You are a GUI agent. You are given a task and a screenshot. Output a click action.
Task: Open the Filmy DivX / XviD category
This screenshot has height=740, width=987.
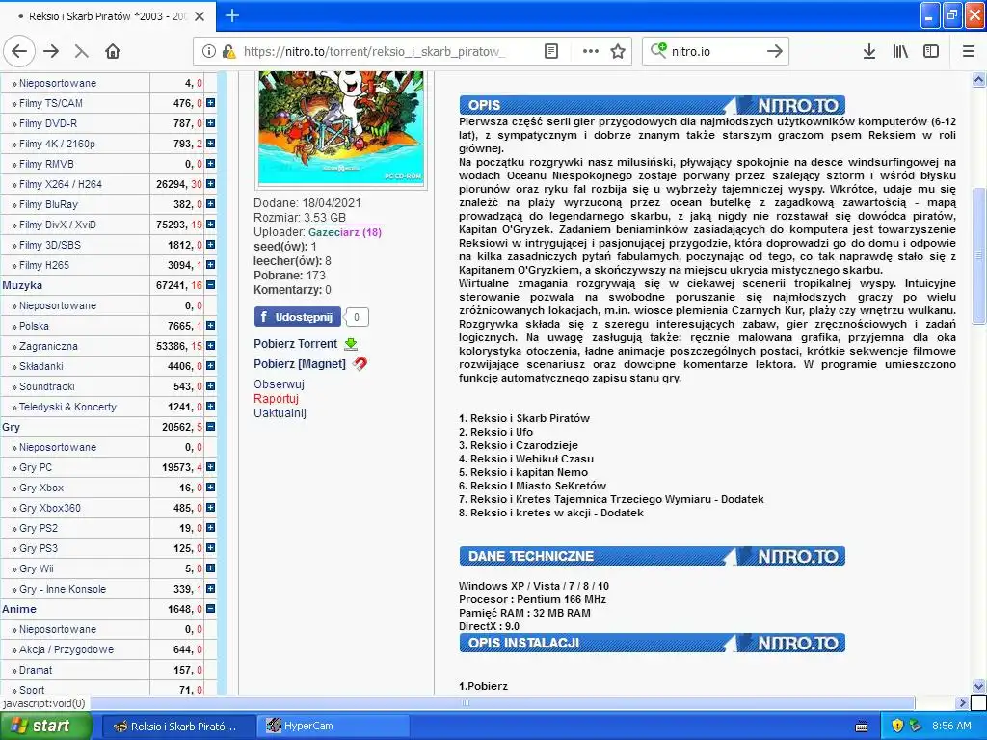(x=57, y=225)
